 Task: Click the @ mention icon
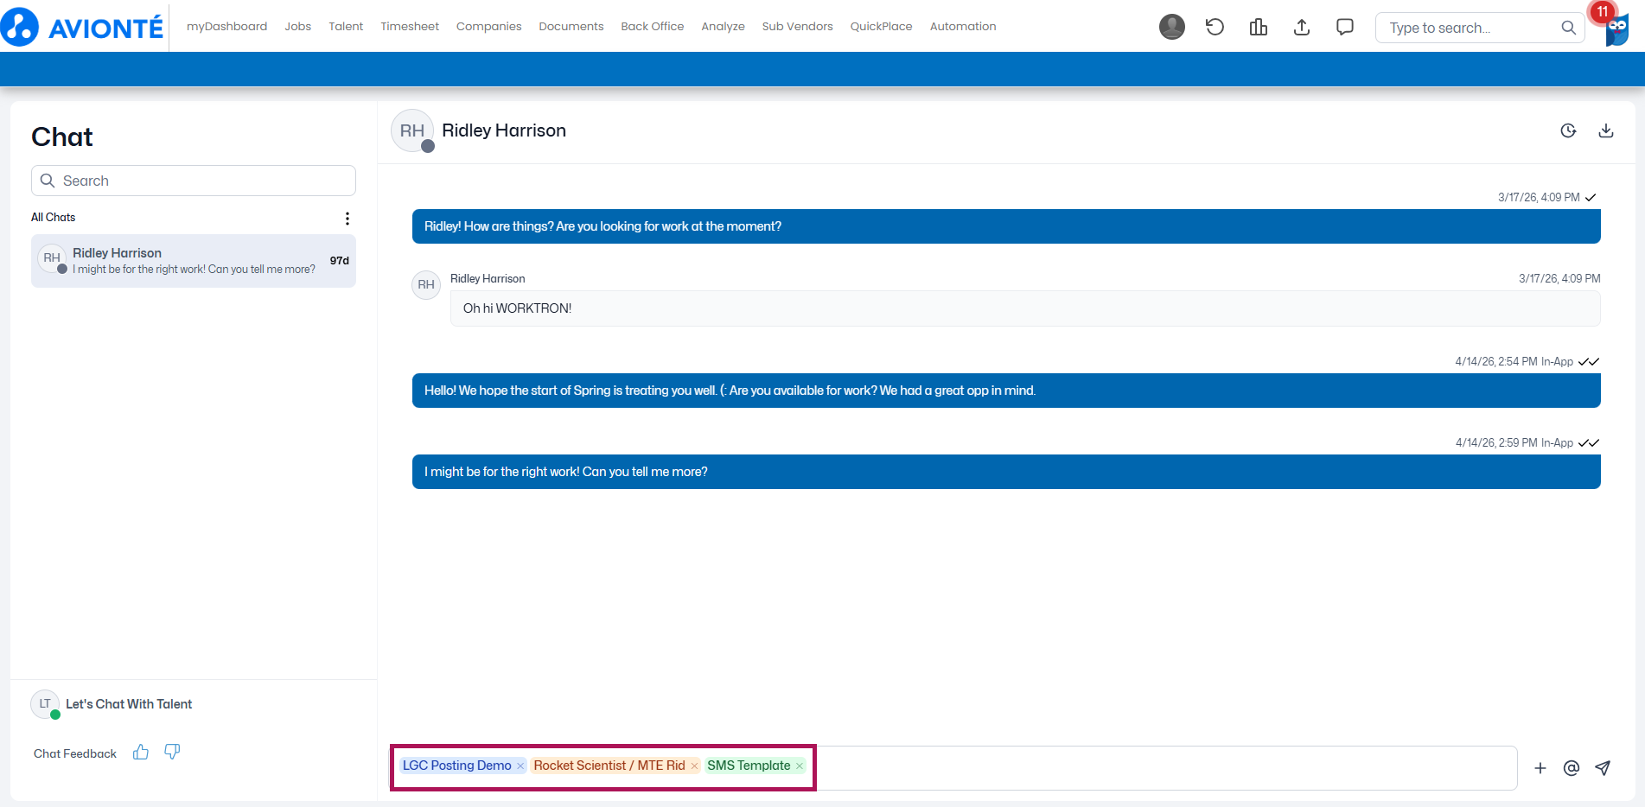pyautogui.click(x=1572, y=768)
